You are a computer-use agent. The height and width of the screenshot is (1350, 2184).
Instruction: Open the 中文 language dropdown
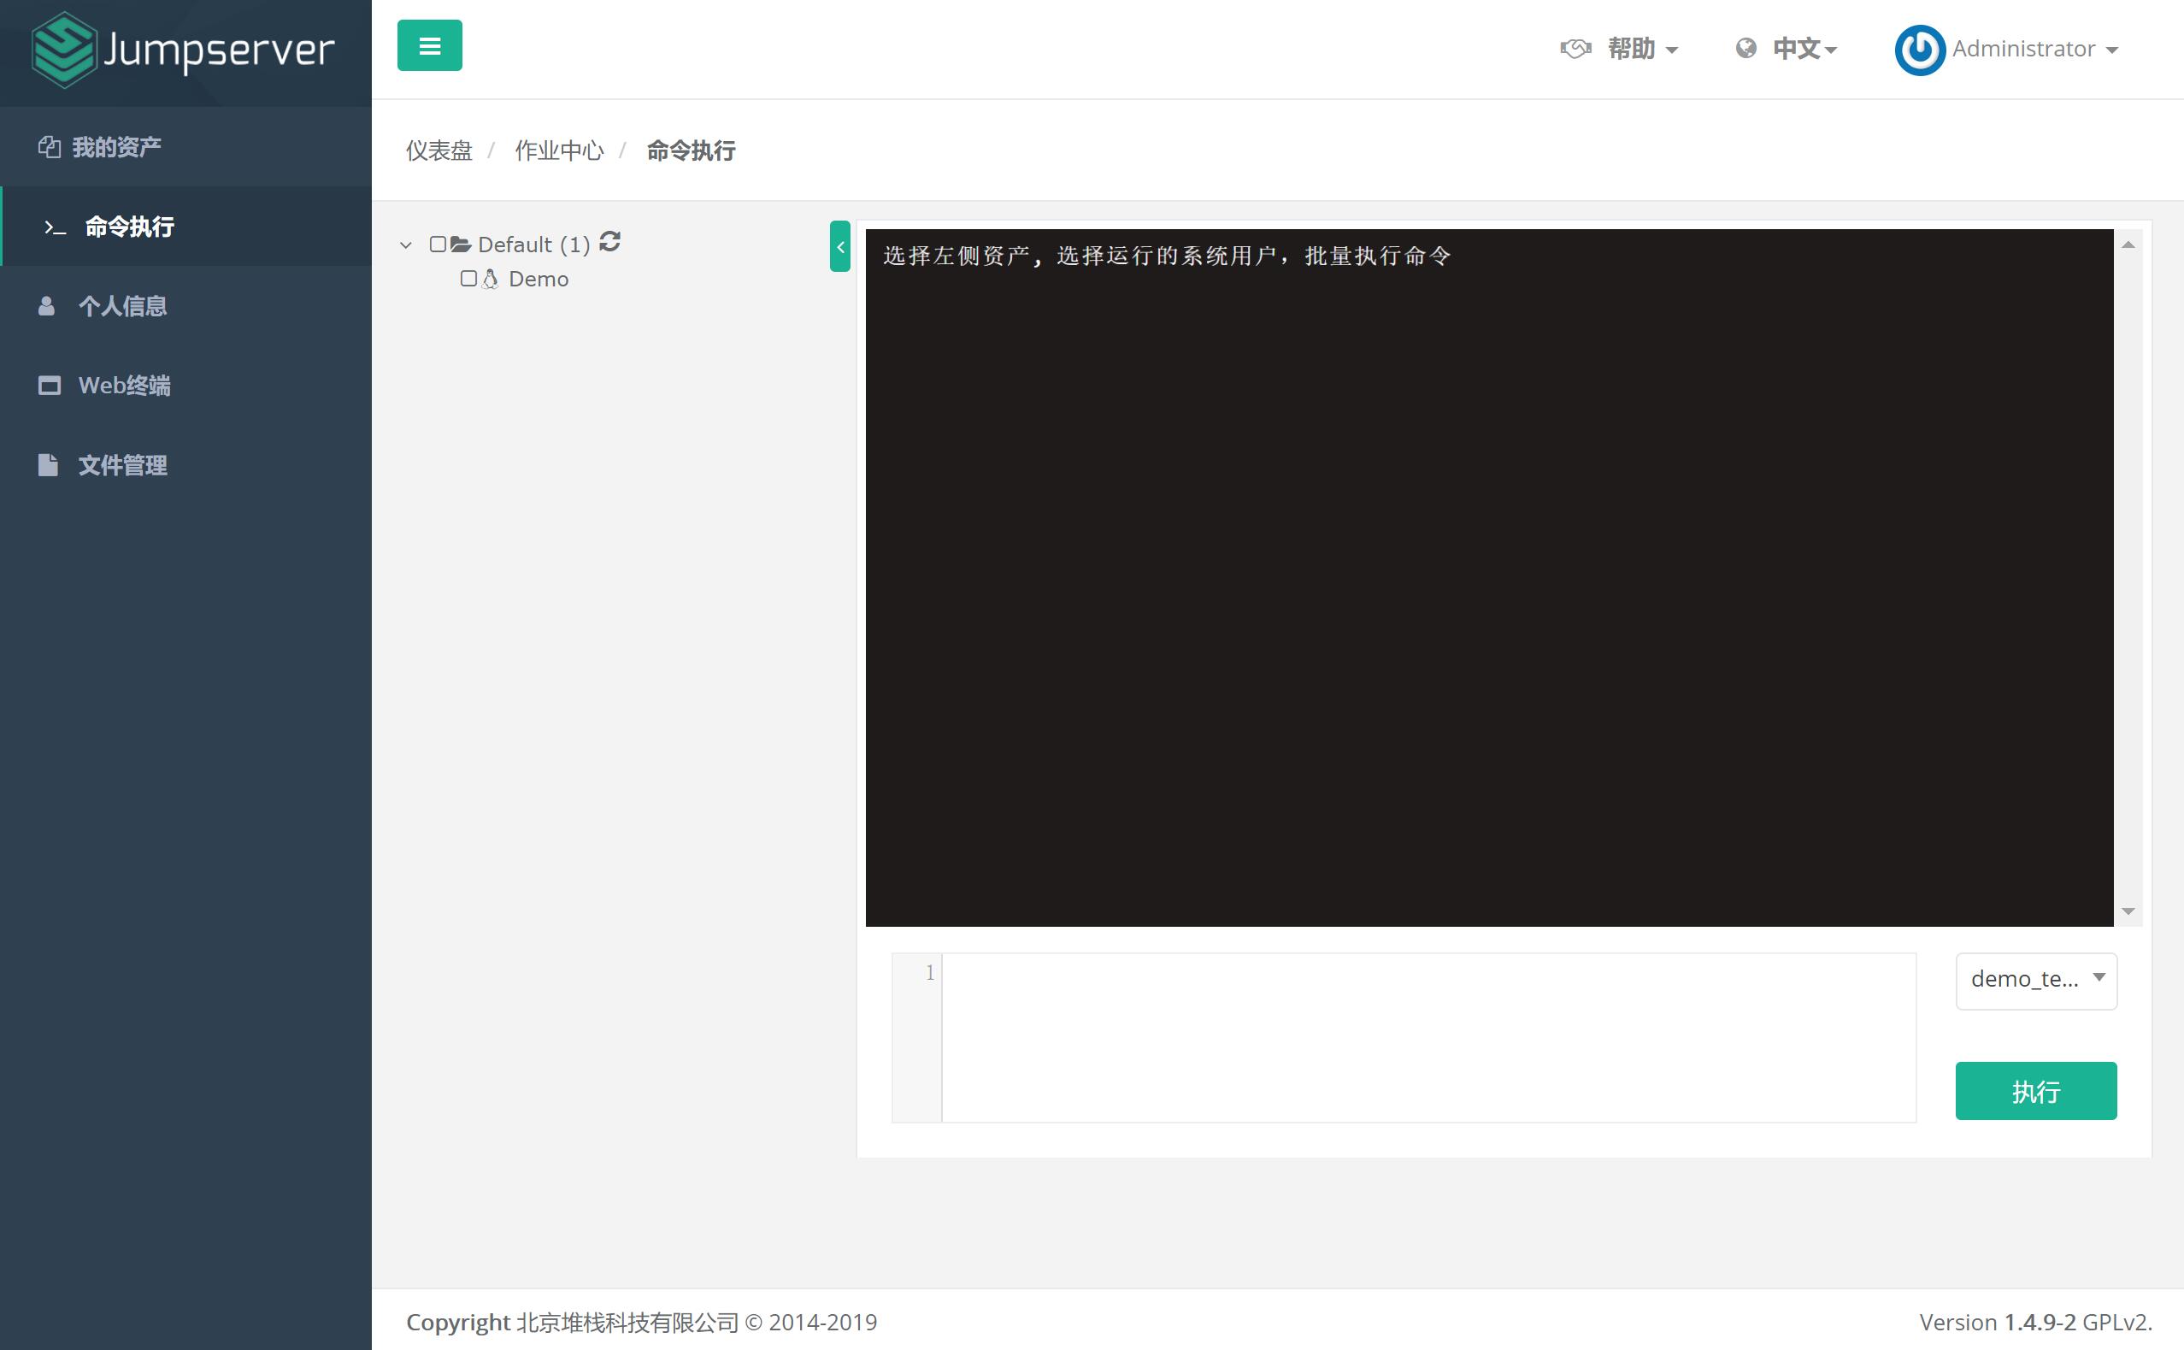click(1786, 49)
